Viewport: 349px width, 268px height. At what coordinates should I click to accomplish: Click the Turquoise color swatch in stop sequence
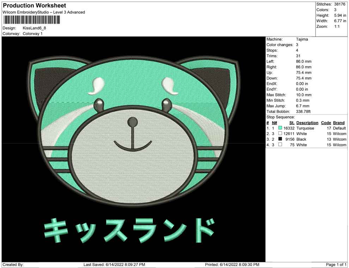click(x=280, y=128)
